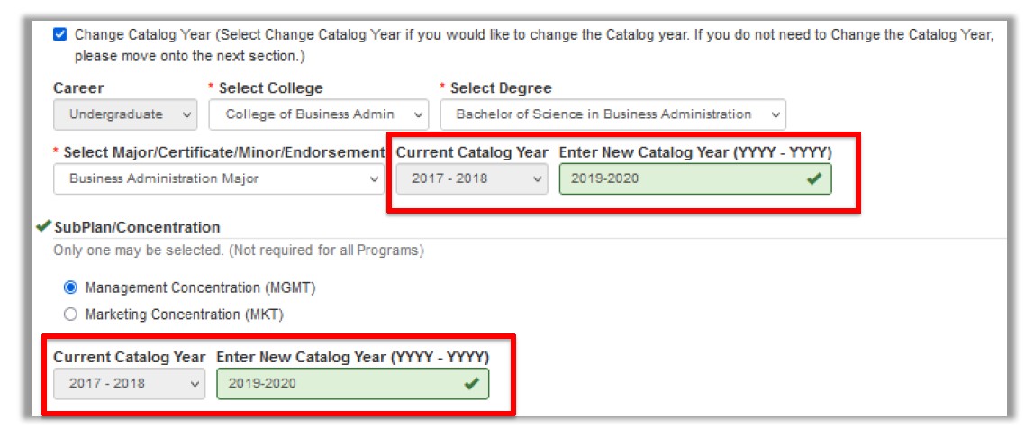Focus New Catalog Year field beside the Major dropdown
Viewport: 1034px width, 438px height.
coord(680,178)
